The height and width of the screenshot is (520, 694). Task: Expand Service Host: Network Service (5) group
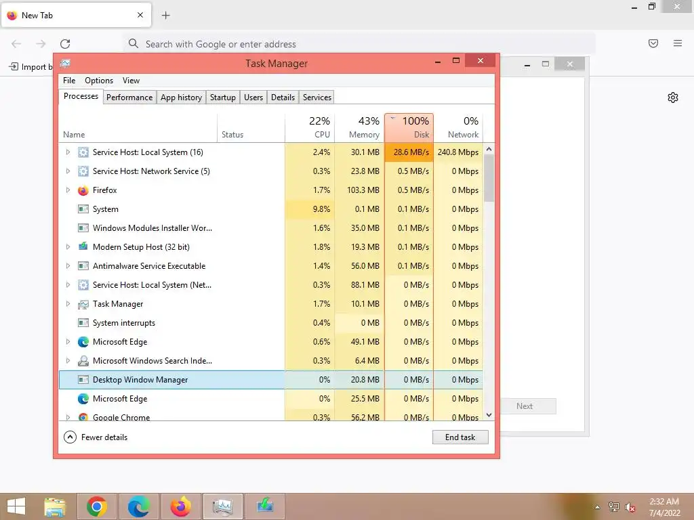click(x=68, y=171)
